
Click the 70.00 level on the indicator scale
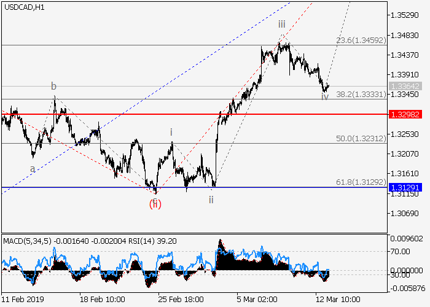402,252
